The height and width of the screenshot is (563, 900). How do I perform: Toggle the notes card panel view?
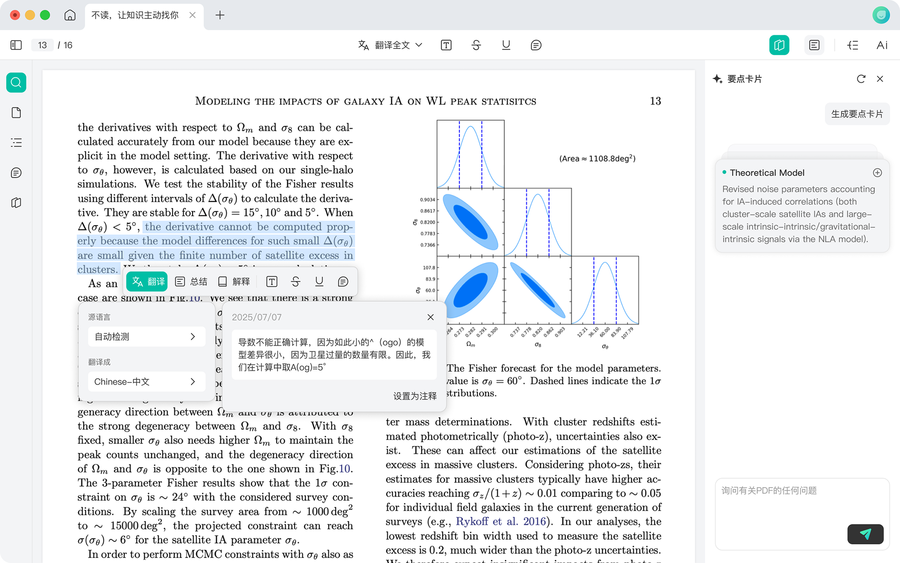[814, 45]
